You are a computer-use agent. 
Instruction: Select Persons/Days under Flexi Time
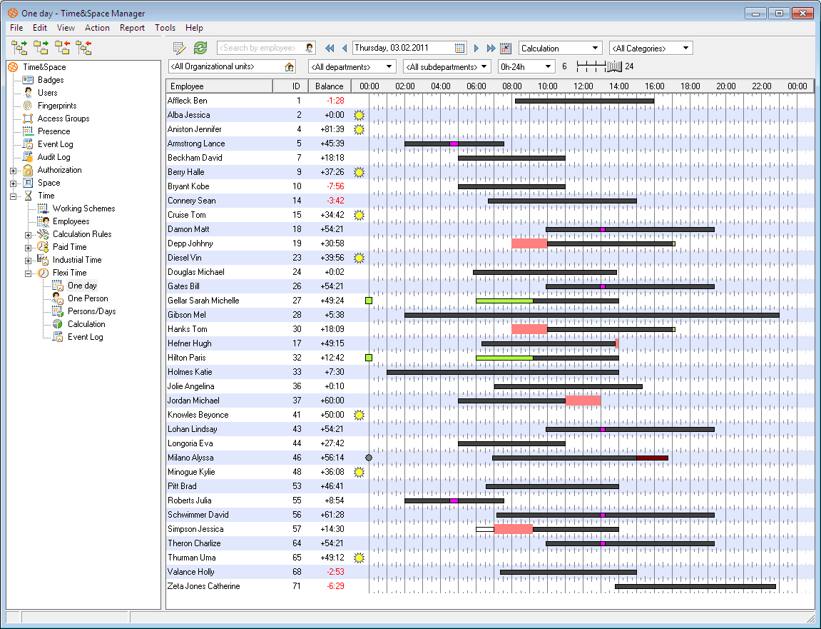[91, 311]
